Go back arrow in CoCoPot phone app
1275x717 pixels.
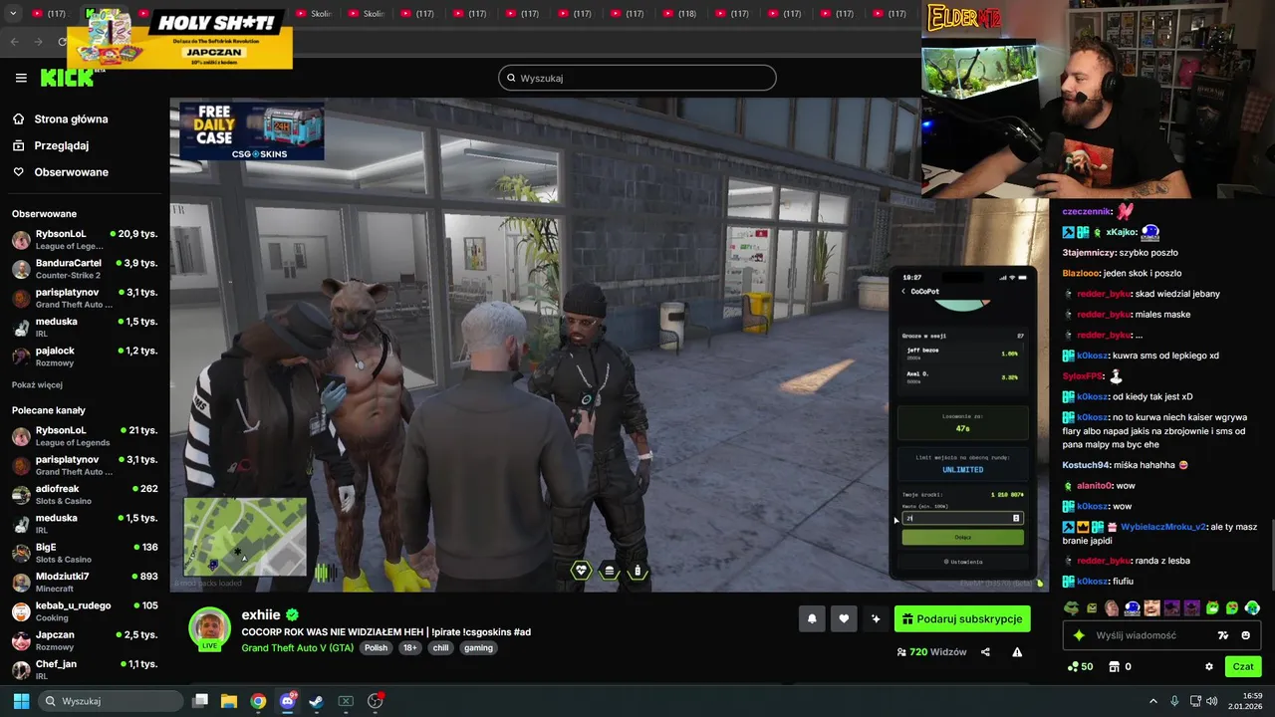point(903,292)
